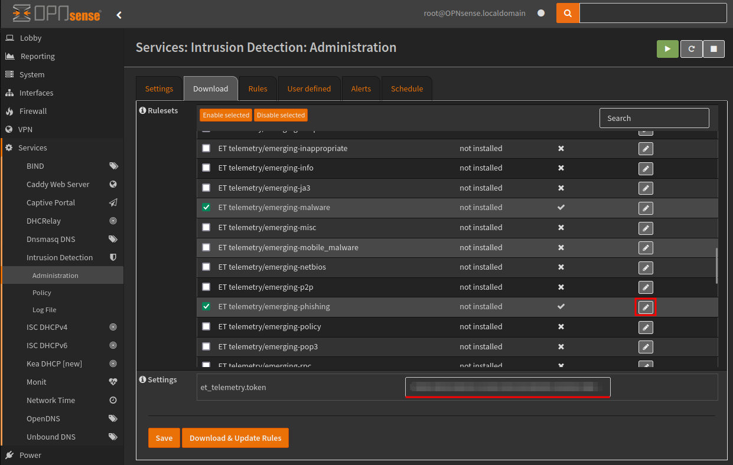Open Unbound DNS in sidebar

click(63, 437)
